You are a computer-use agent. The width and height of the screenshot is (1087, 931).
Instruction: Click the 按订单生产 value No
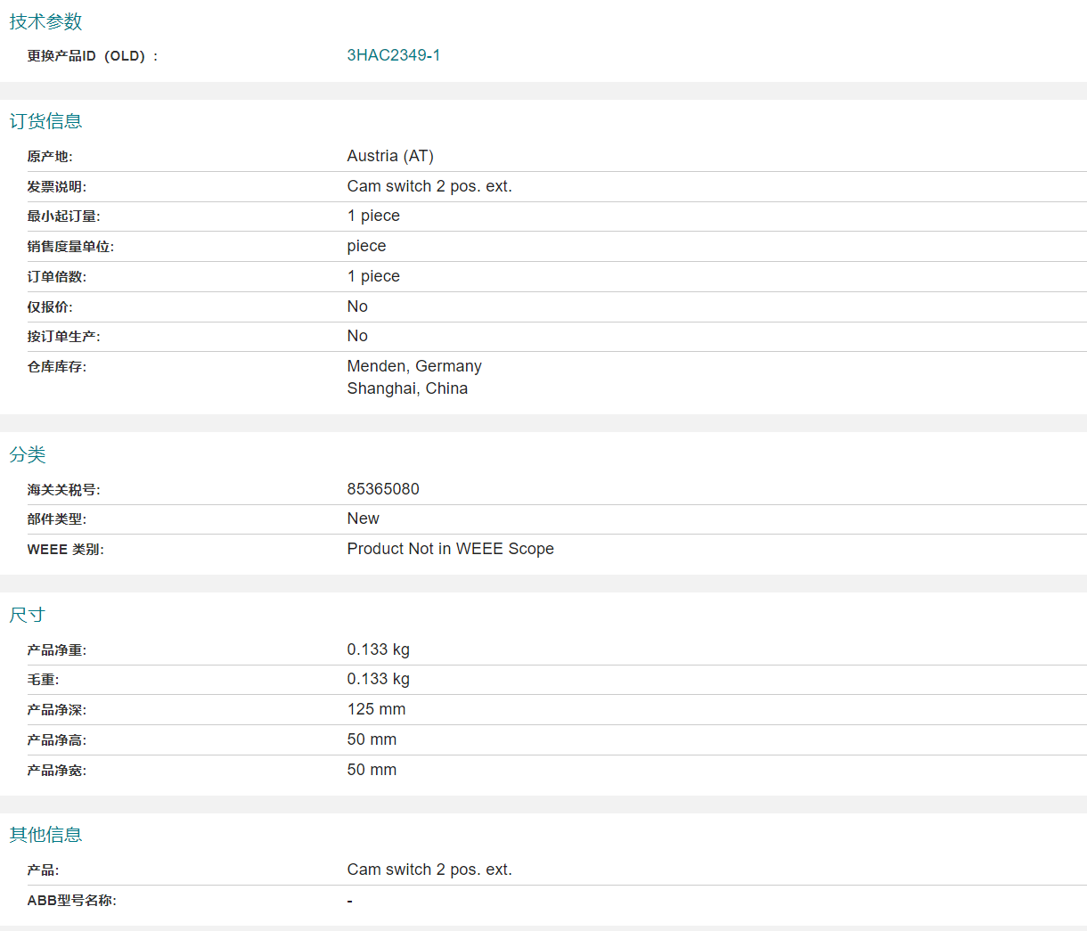point(357,336)
